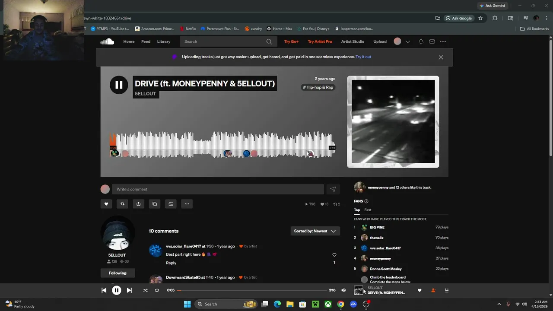
Task: Expand the profile avatar dropdown chevron
Action: (407, 41)
